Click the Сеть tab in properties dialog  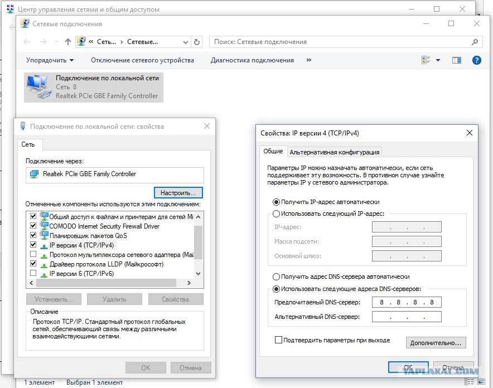point(28,144)
